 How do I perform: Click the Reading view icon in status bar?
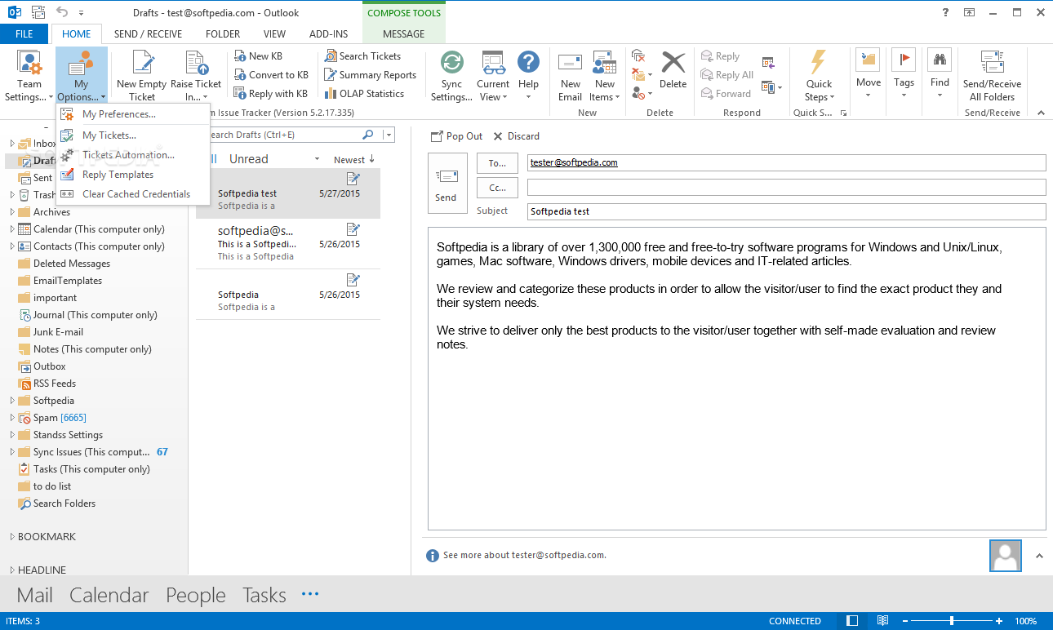882,621
